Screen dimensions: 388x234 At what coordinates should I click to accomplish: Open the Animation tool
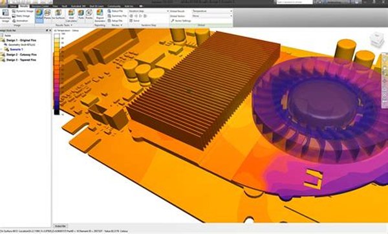[x=20, y=21]
